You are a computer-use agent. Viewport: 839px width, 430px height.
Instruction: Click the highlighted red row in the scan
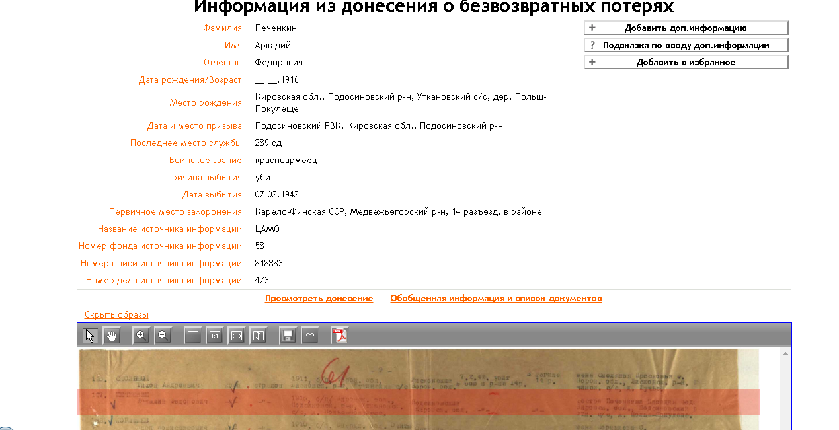[x=419, y=402]
